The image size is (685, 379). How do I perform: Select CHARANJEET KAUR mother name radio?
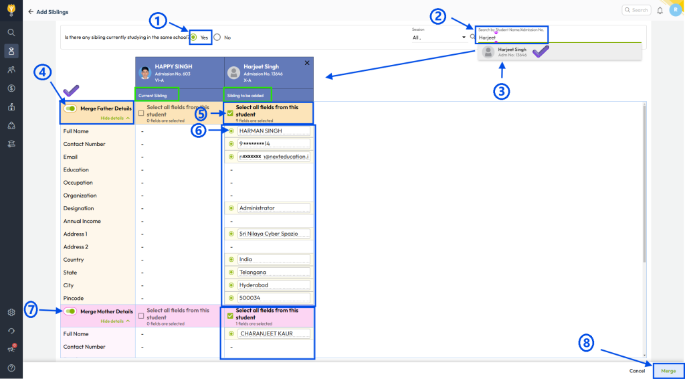tap(231, 333)
